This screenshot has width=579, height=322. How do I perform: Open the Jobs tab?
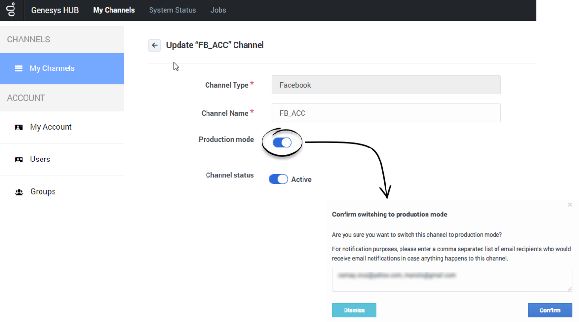pos(218,10)
